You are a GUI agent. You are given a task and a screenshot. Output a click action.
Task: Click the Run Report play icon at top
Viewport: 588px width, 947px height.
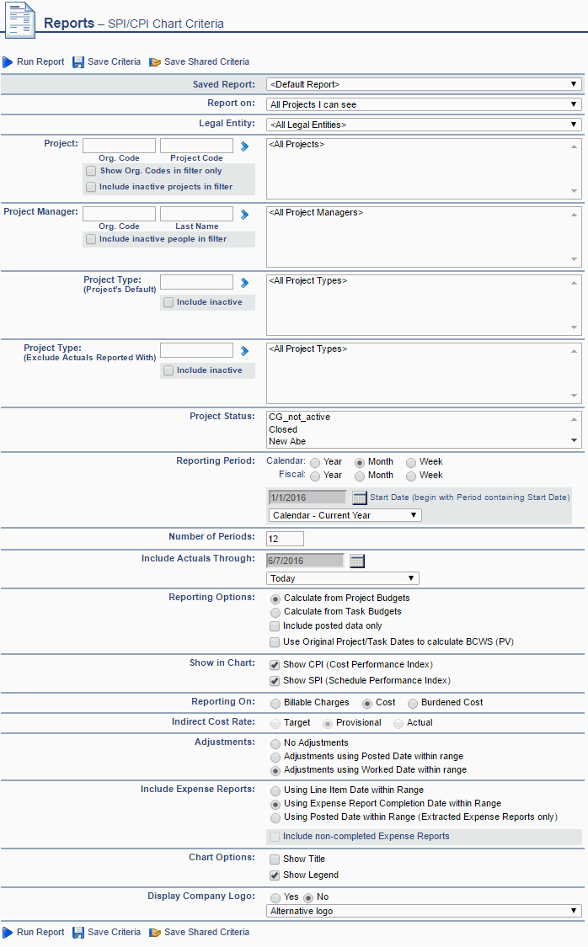(8, 62)
